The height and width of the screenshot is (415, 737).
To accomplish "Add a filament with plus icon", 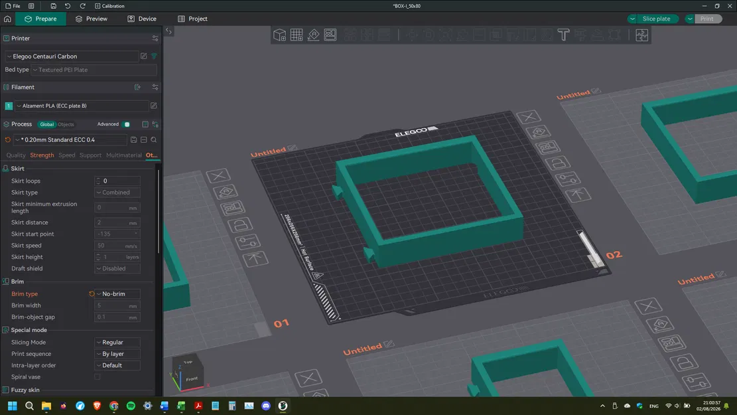I will 138,87.
